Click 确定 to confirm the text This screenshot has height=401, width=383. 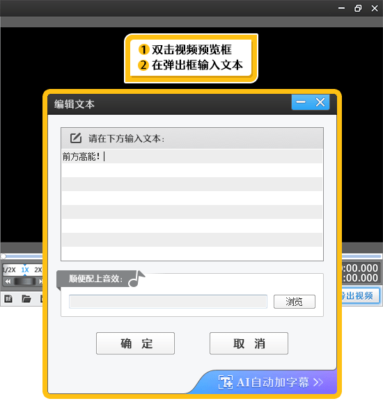[x=135, y=343]
